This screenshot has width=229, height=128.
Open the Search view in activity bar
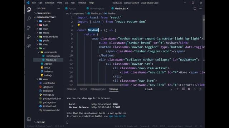pyautogui.click(x=29, y=18)
